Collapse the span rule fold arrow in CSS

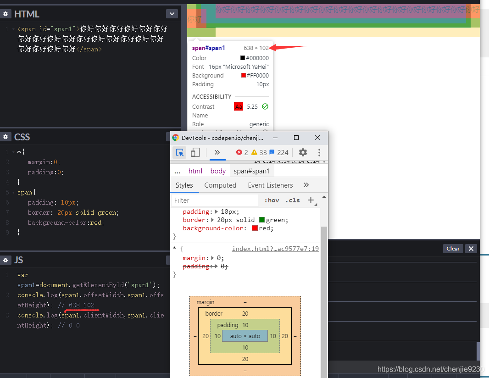click(13, 192)
